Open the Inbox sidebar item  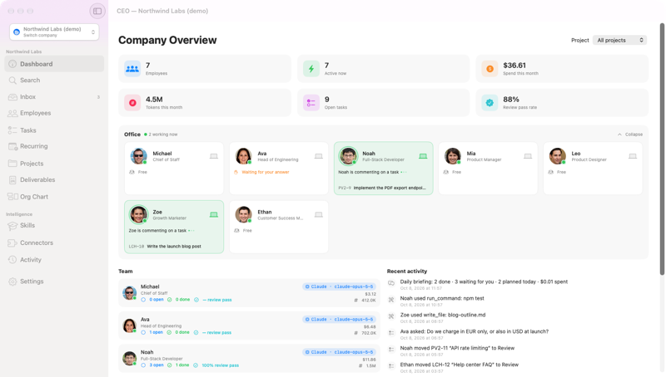tap(54, 97)
